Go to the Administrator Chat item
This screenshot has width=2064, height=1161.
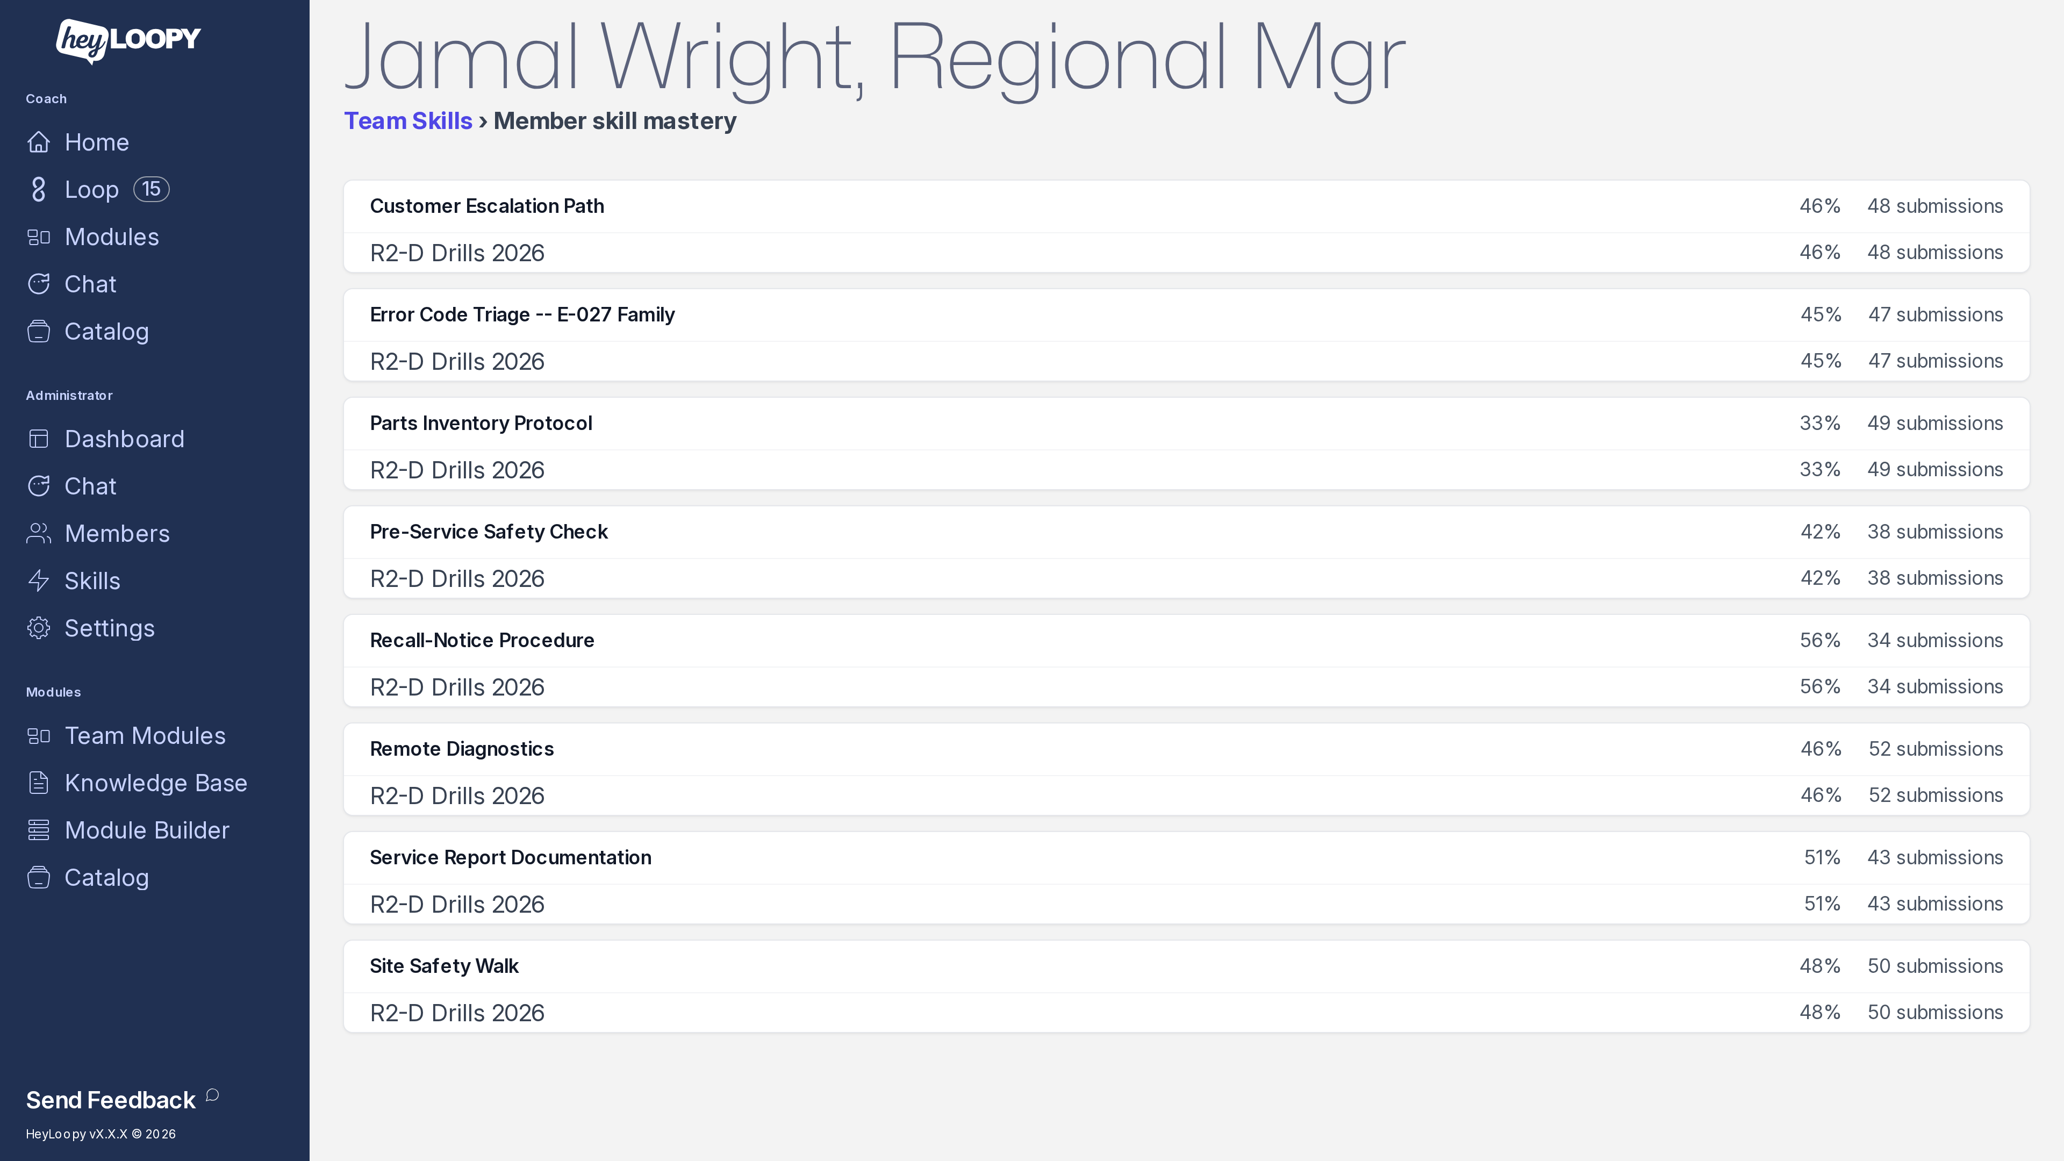tap(90, 485)
